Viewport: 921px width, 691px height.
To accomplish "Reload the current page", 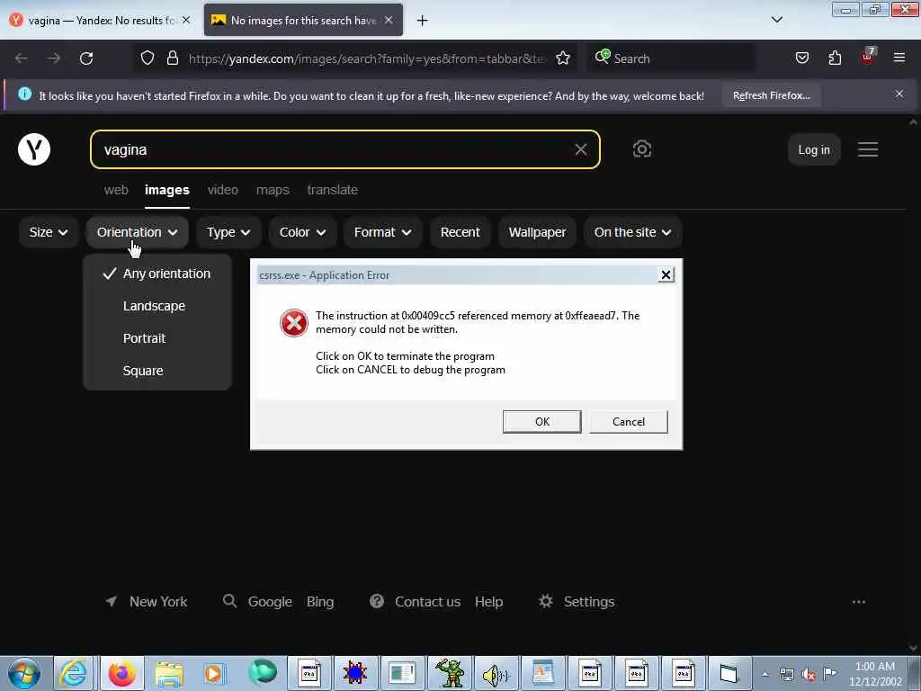I will (x=86, y=58).
